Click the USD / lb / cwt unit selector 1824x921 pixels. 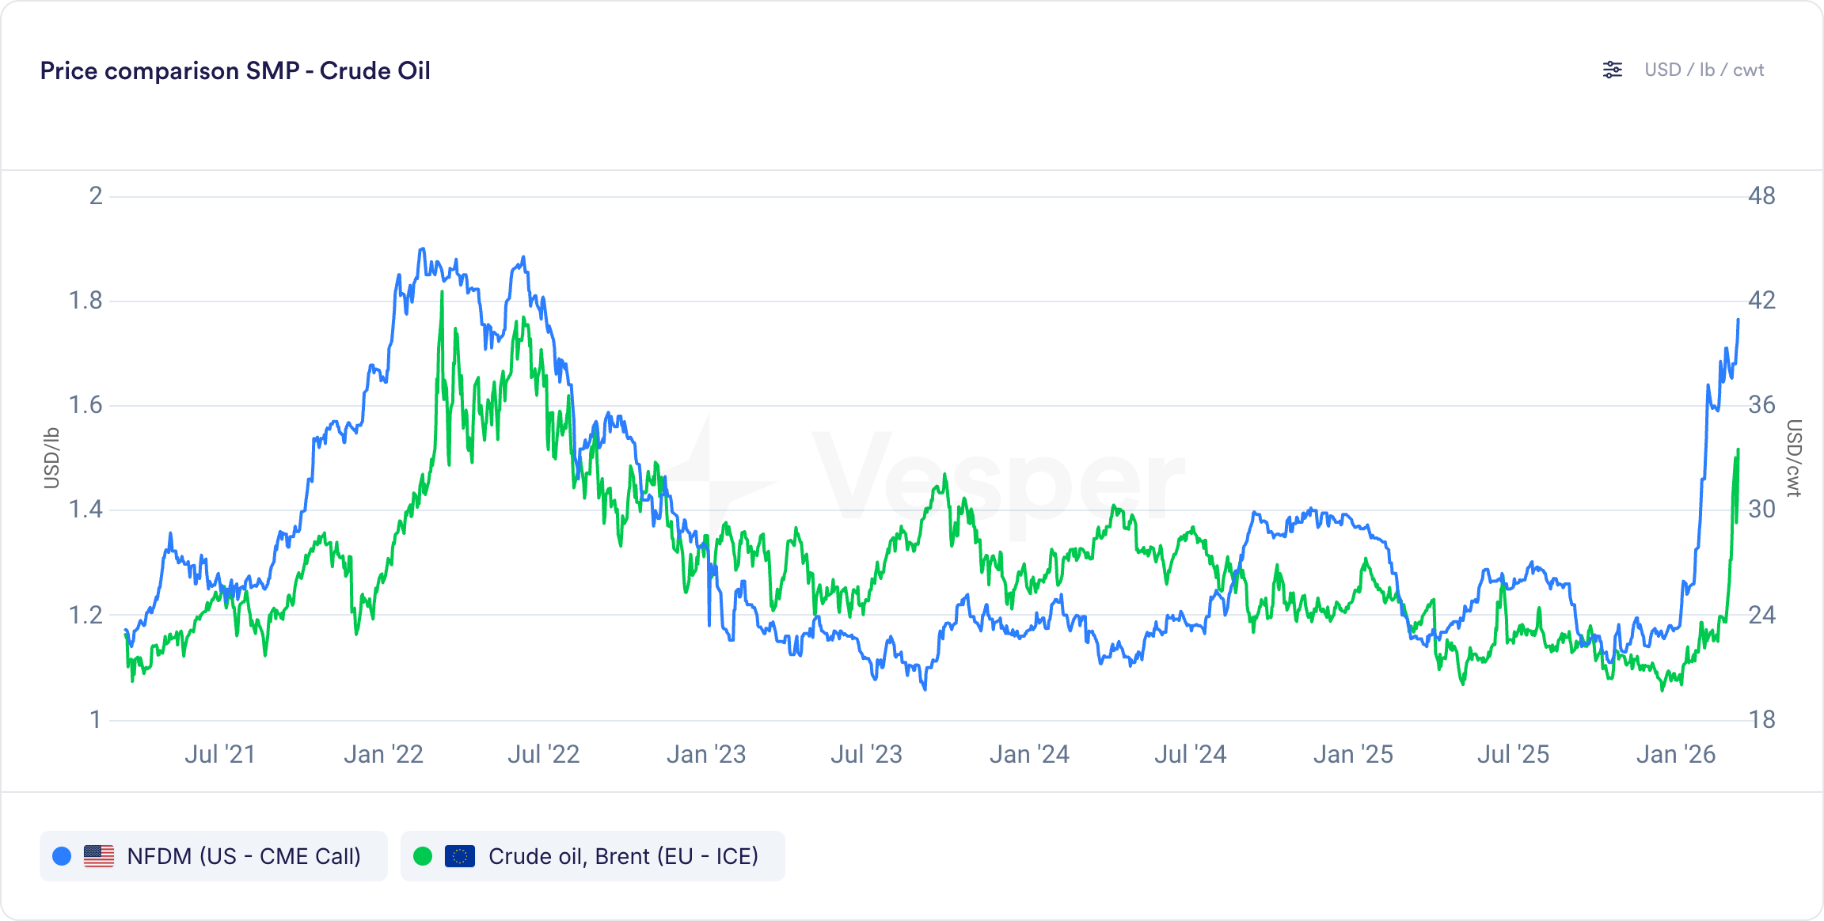pos(1704,70)
